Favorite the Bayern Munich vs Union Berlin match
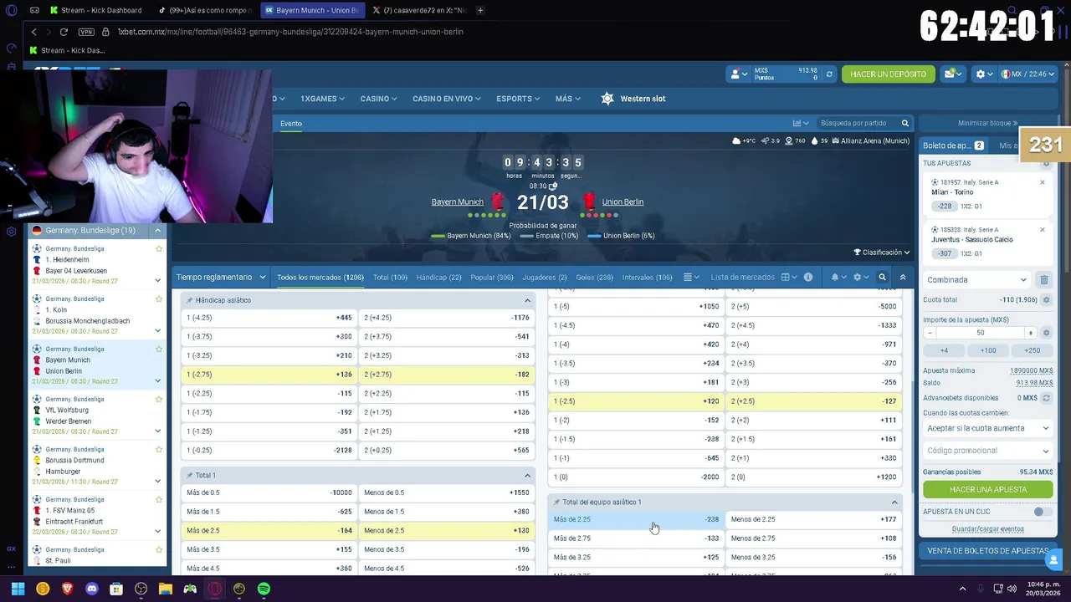This screenshot has width=1071, height=602. tap(158, 349)
